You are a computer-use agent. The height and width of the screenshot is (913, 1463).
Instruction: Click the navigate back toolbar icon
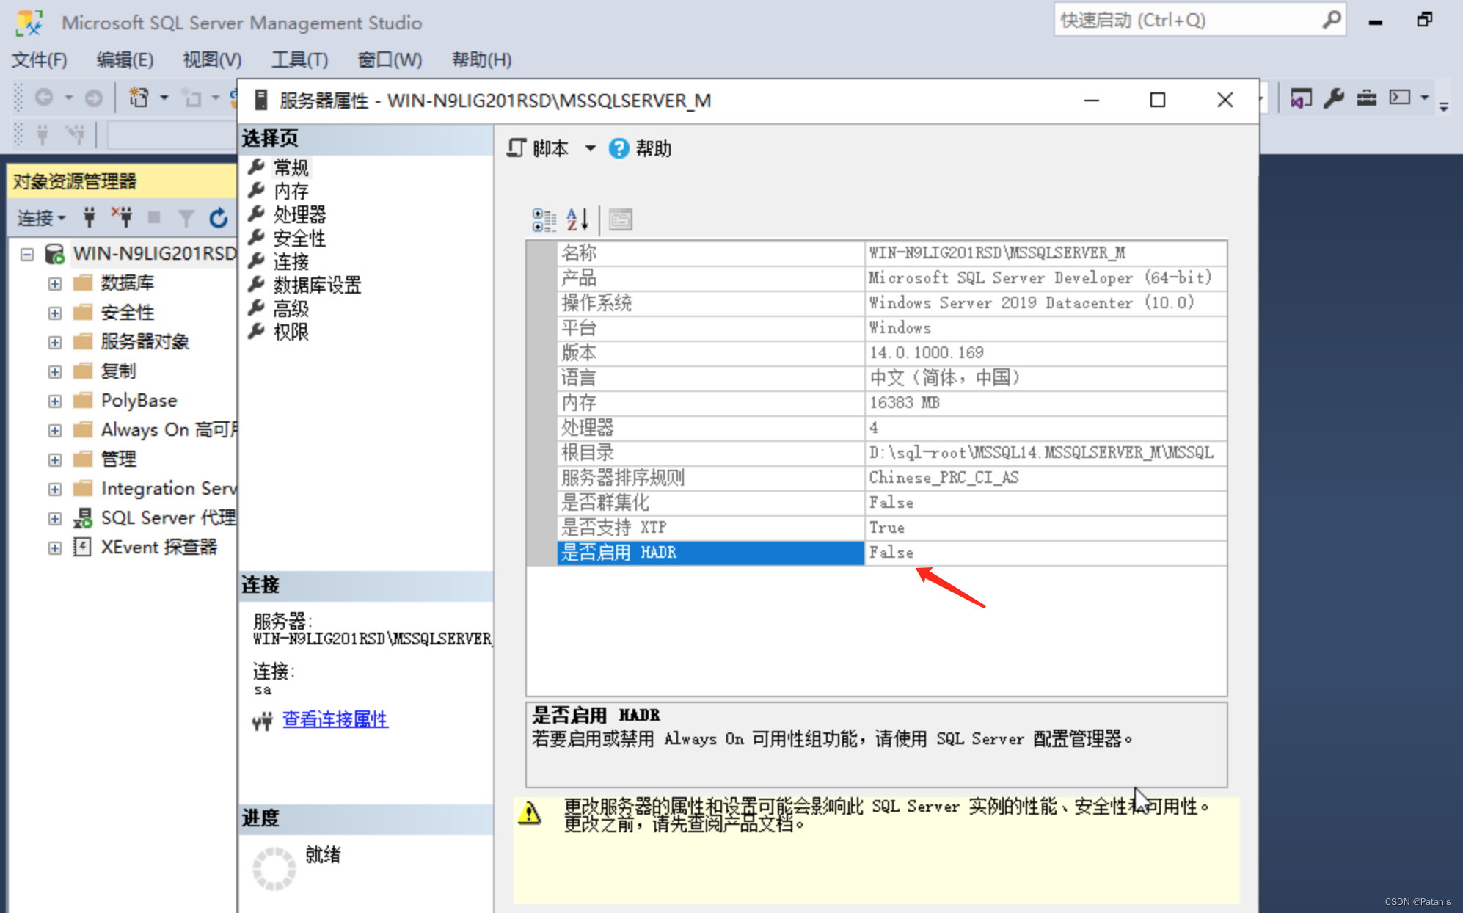point(44,97)
